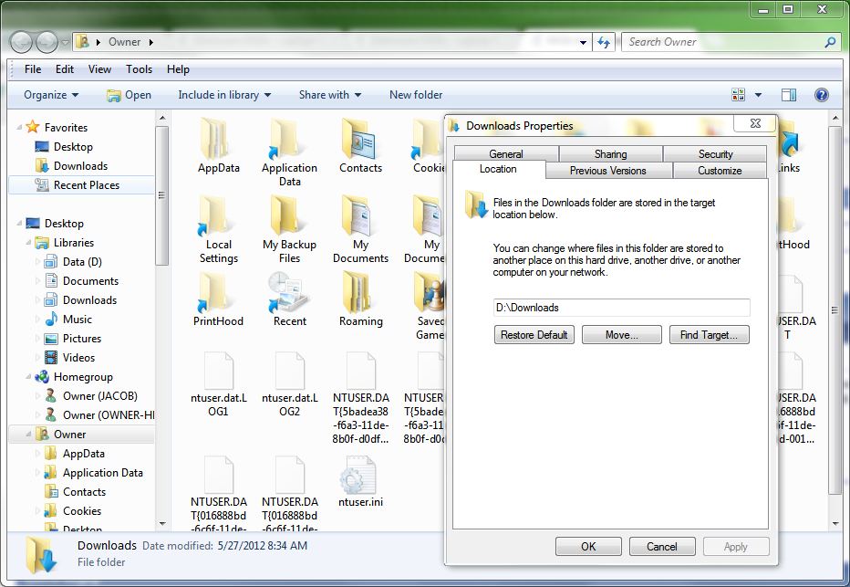Close the Downloads Properties dialog
850x587 pixels.
(754, 123)
